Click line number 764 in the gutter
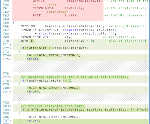The image size is (150, 124). click(6, 19)
